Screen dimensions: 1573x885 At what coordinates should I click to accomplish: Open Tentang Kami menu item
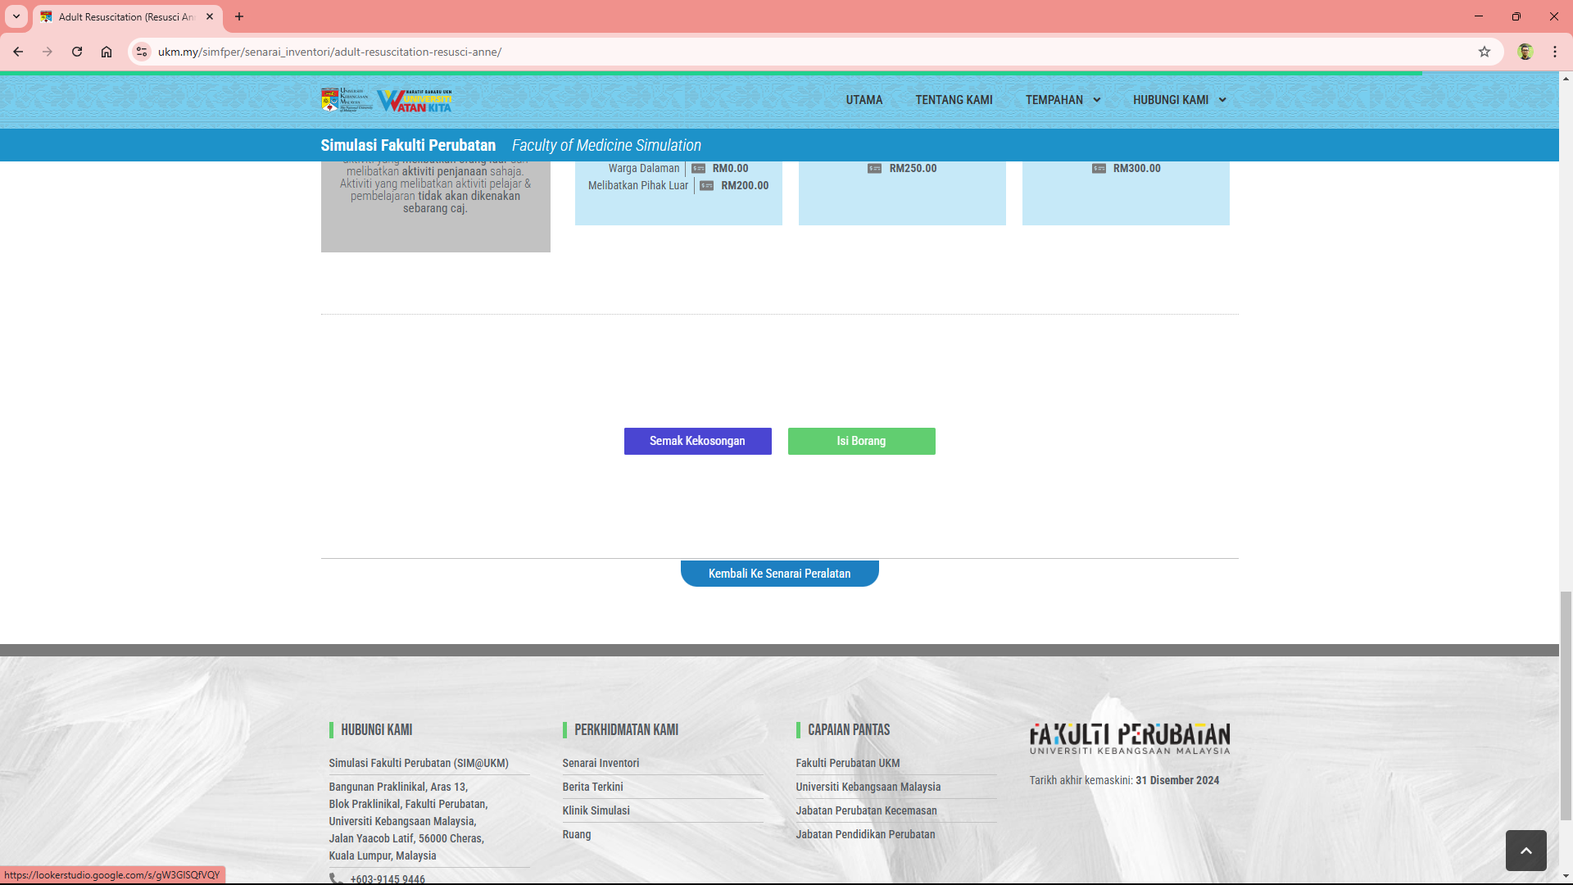[x=954, y=100]
